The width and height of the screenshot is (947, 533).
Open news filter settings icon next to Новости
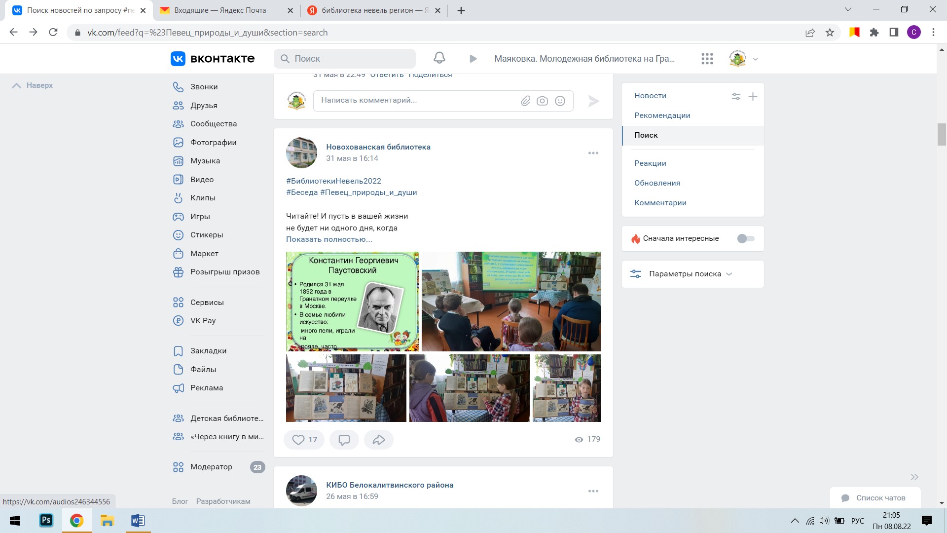(736, 96)
